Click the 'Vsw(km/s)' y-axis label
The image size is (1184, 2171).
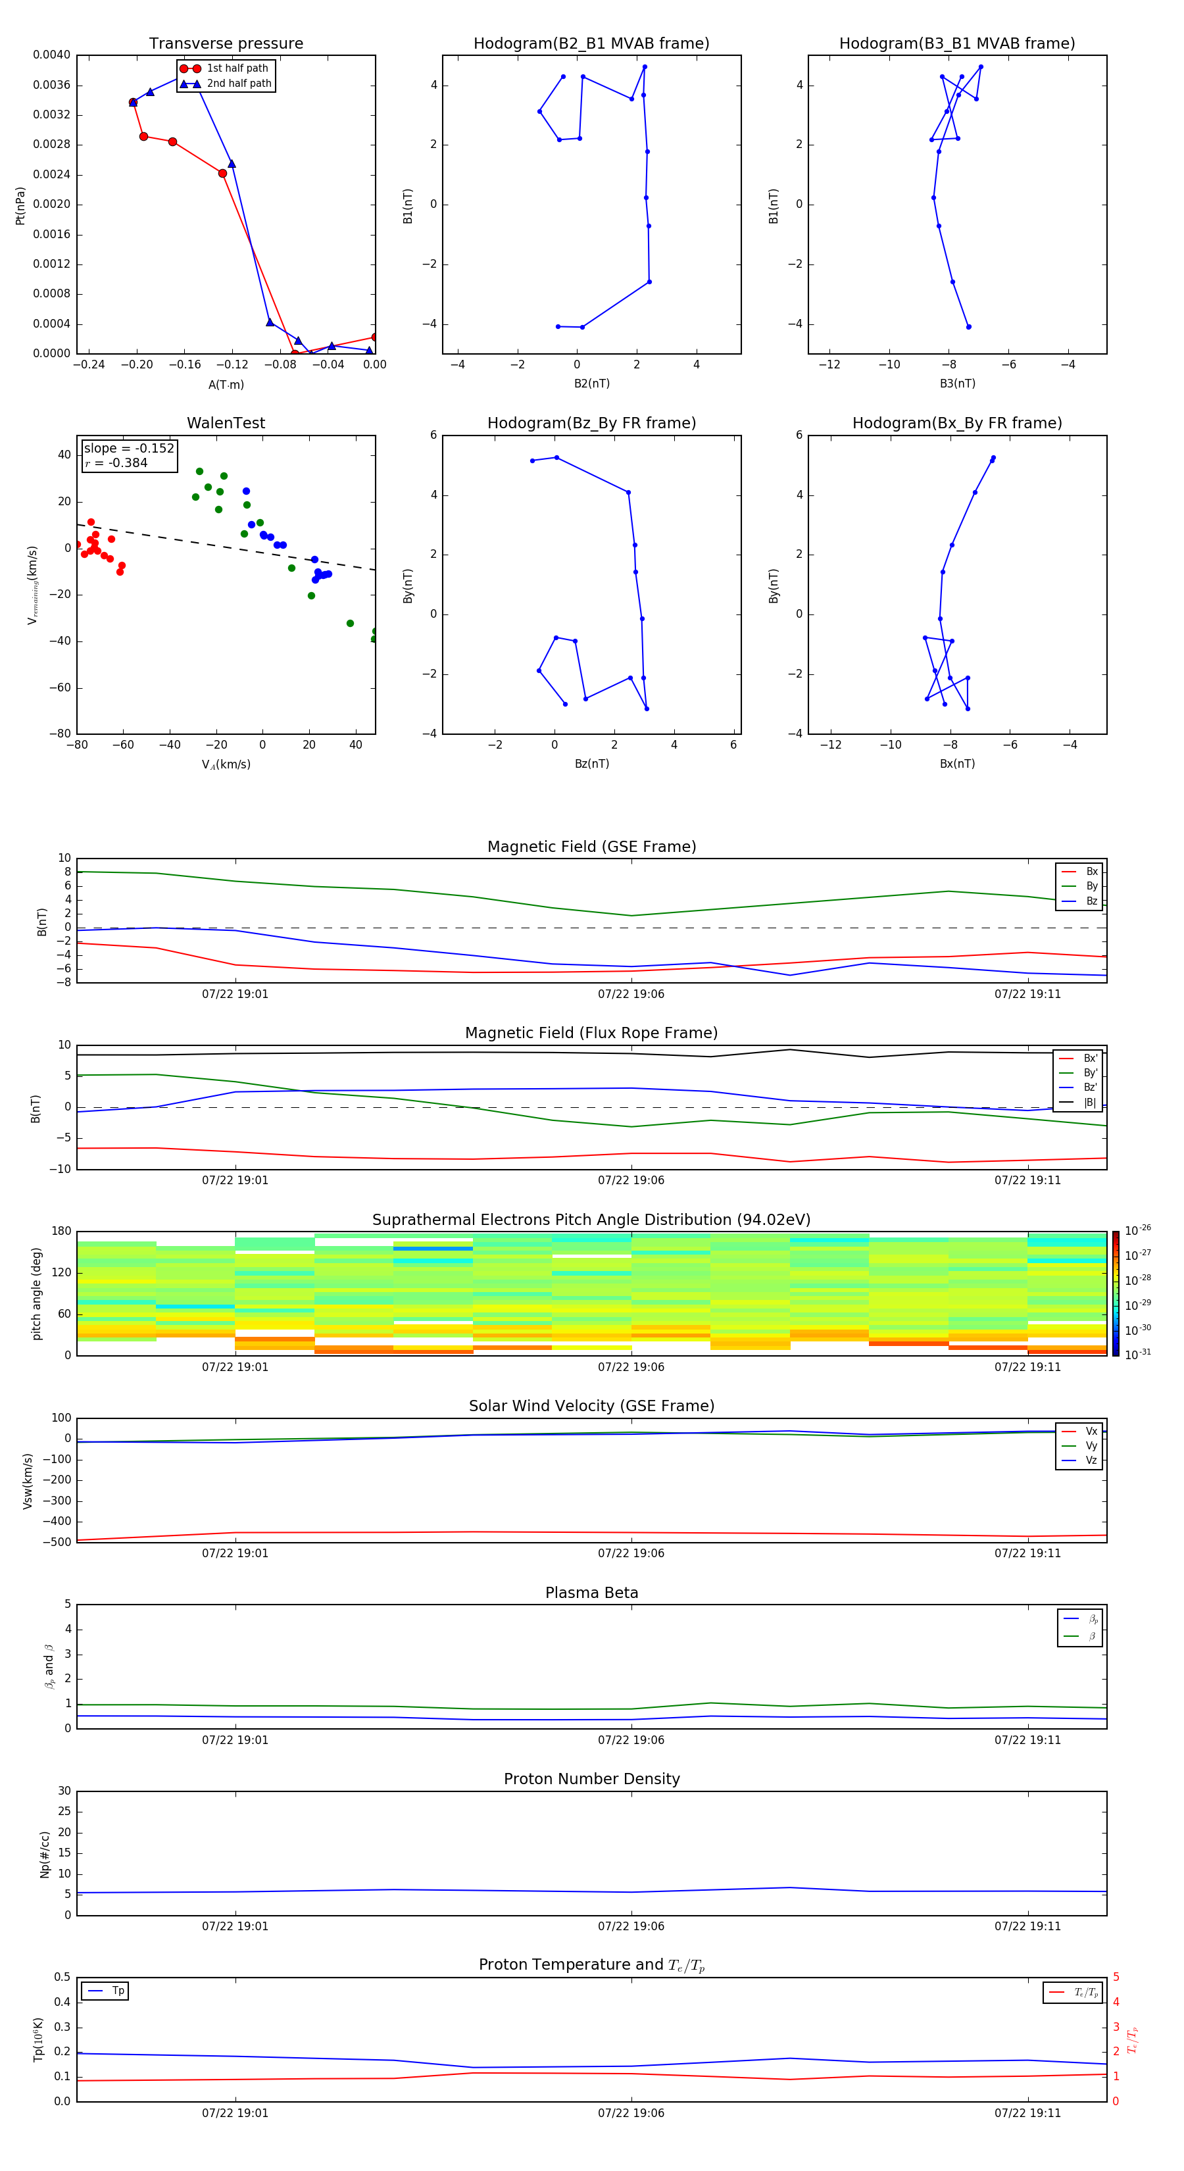[x=27, y=1481]
